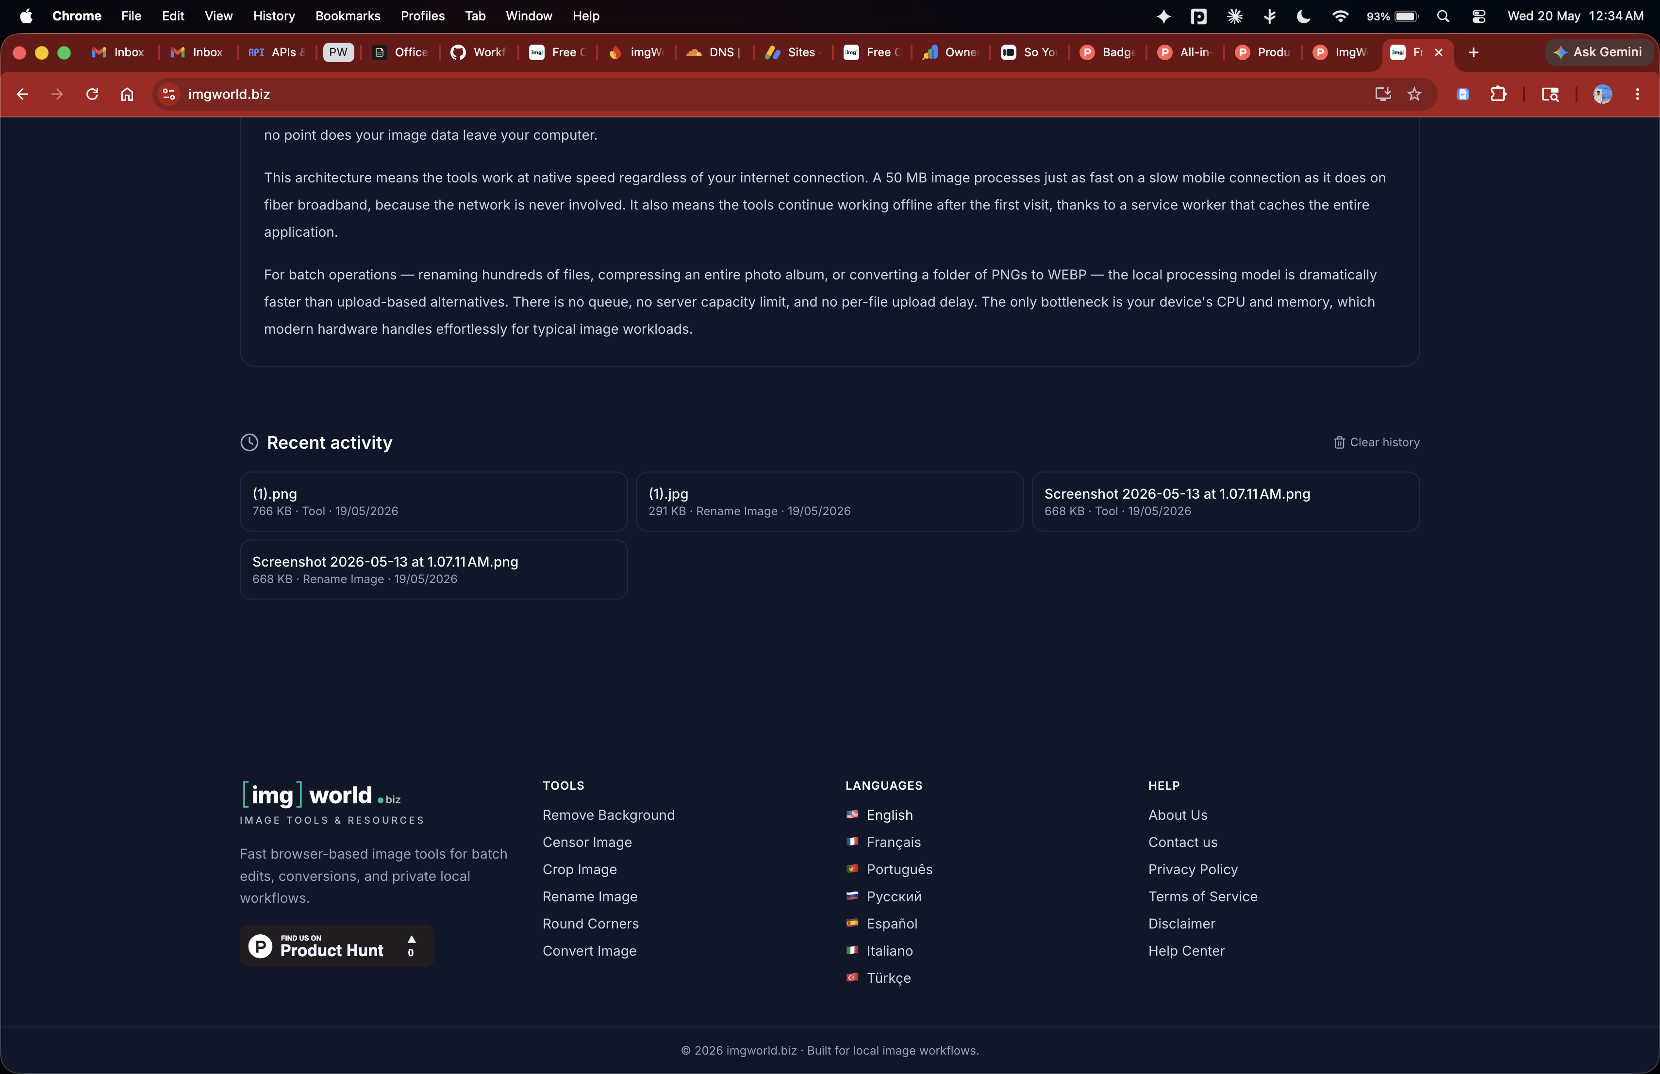Open Screenshot 2026-05-13 Rename Image activity card
Viewport: 1660px width, 1074px height.
pos(433,570)
